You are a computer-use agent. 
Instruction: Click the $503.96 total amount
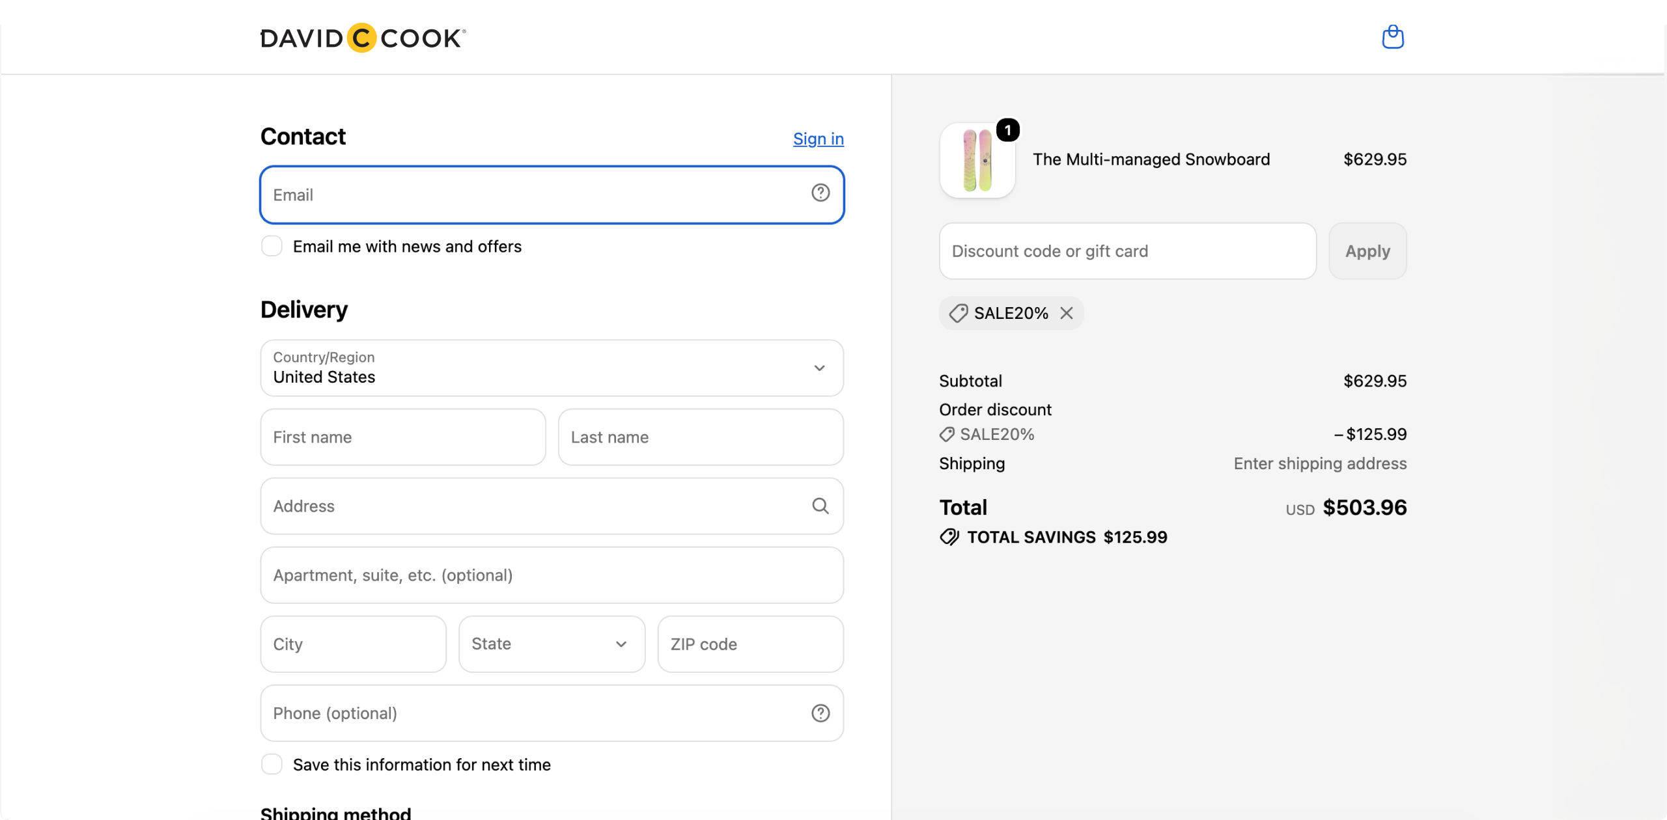pyautogui.click(x=1365, y=507)
